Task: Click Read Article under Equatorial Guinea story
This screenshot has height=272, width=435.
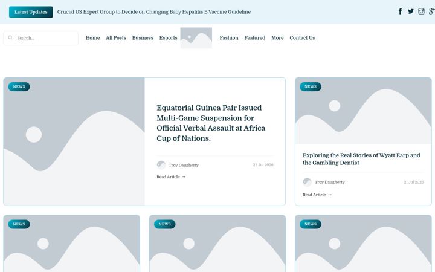Action: [171, 176]
